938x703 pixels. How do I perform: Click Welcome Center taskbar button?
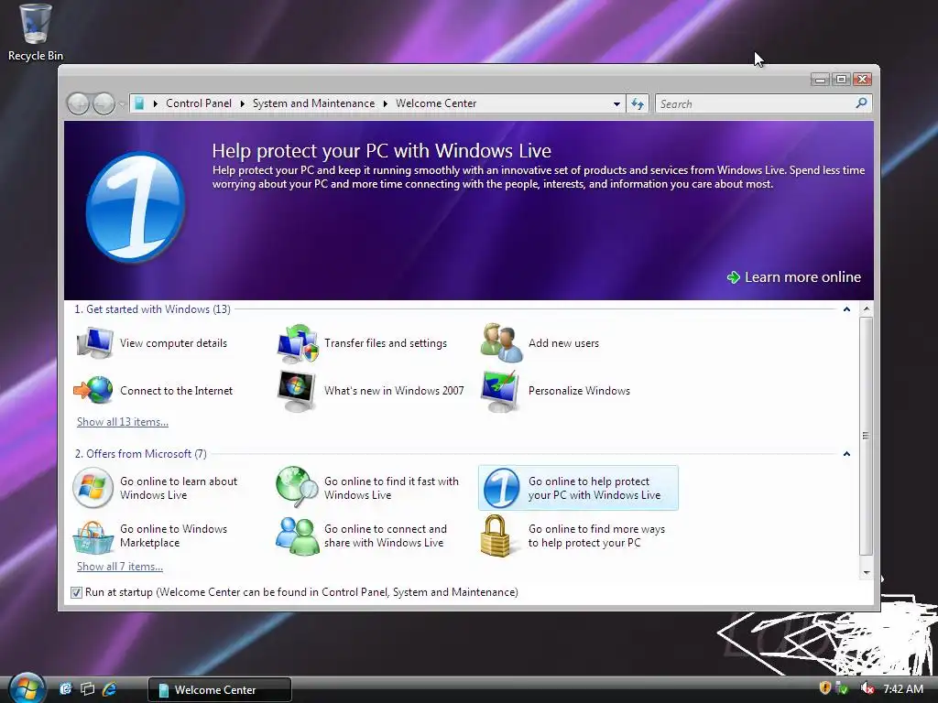220,690
